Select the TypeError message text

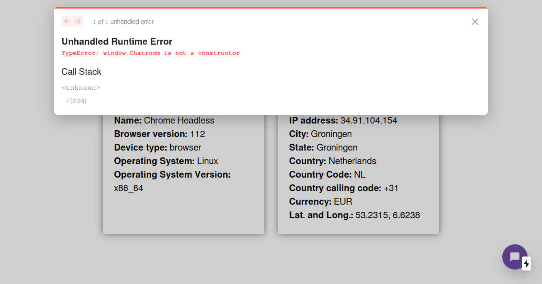click(150, 53)
